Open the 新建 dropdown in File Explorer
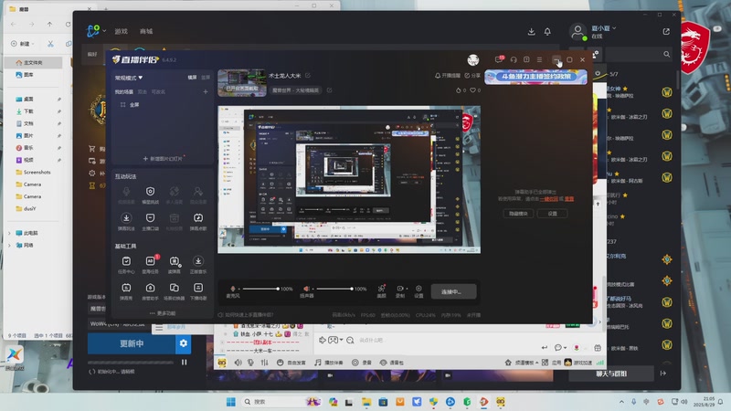The height and width of the screenshot is (411, 731). coord(23,44)
